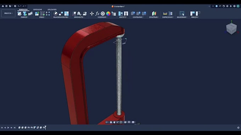Click the File document icon
The image size is (241, 135).
(x=10, y=6)
